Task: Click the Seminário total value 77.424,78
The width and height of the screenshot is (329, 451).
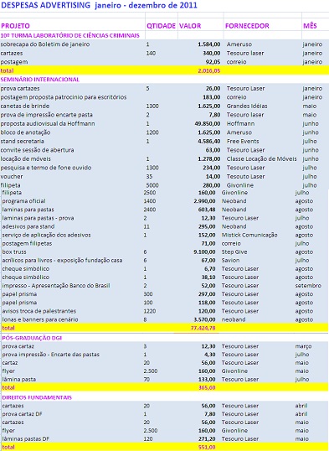Action: [203, 328]
